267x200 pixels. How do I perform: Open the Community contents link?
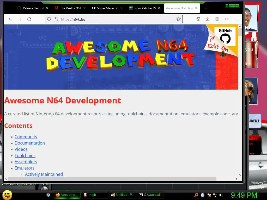click(x=26, y=137)
